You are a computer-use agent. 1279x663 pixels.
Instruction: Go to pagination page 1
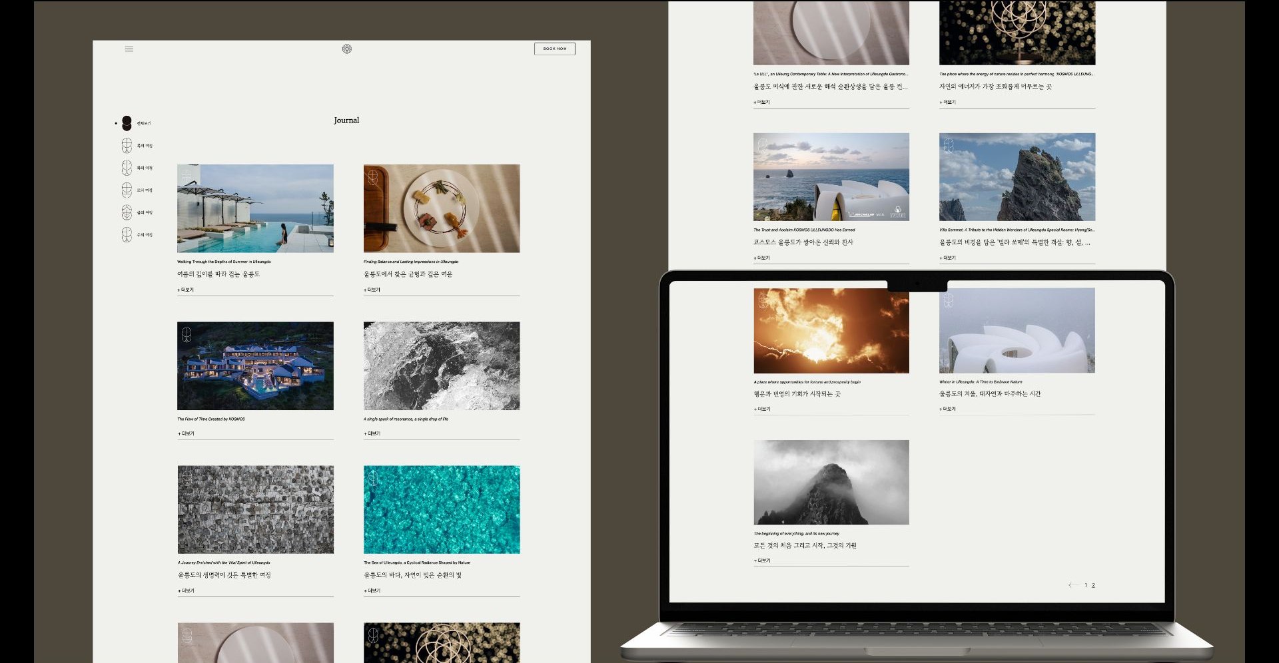tap(1086, 585)
